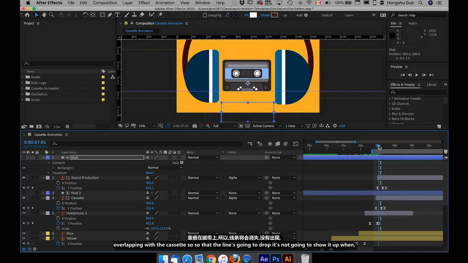This screenshot has width=468, height=263.
Task: Open the Composition menu
Action: pyautogui.click(x=105, y=3)
